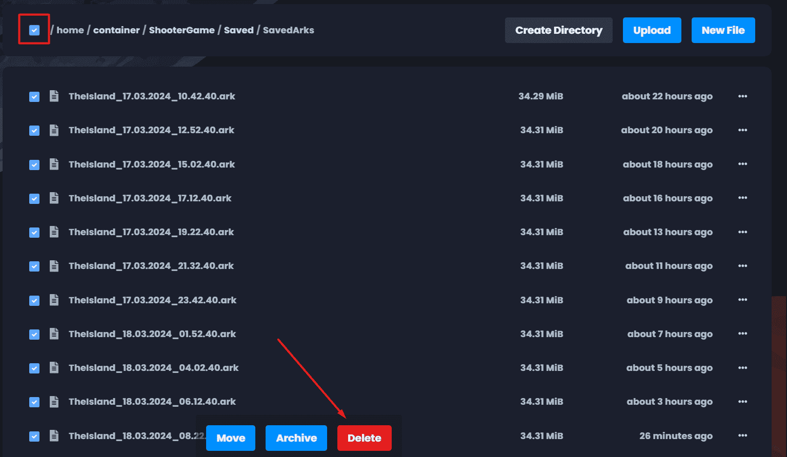The height and width of the screenshot is (457, 787).
Task: Open ellipsis menu for TheIsland_18.03.2024_01.52.40.ark
Action: [742, 334]
